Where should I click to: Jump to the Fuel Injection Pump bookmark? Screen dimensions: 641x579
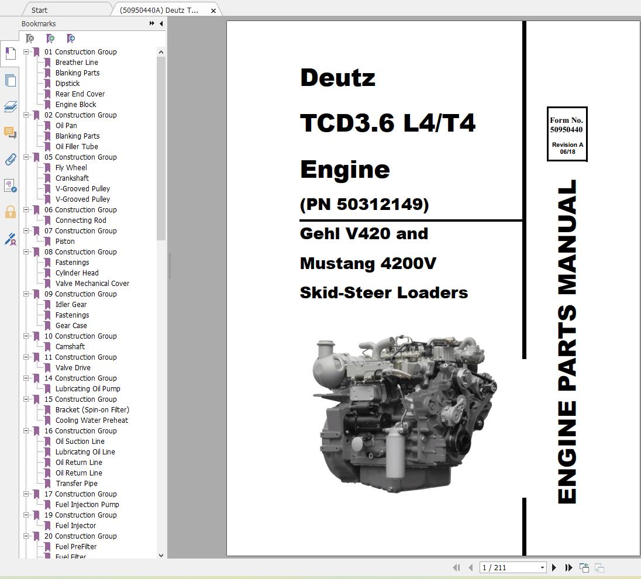point(87,505)
